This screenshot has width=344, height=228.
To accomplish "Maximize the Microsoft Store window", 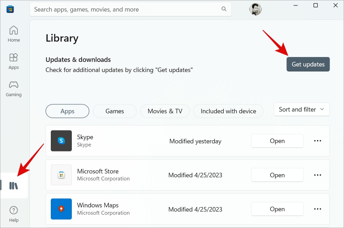I will [x=316, y=5].
